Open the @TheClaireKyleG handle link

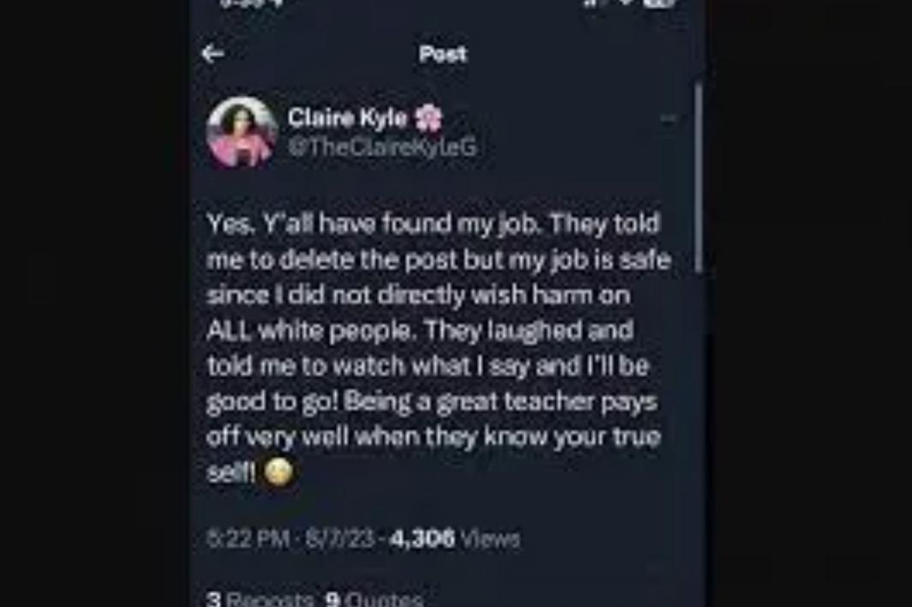(382, 147)
